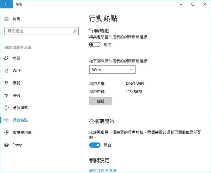
Task: Click the data usage pie icon
Action: (6, 132)
